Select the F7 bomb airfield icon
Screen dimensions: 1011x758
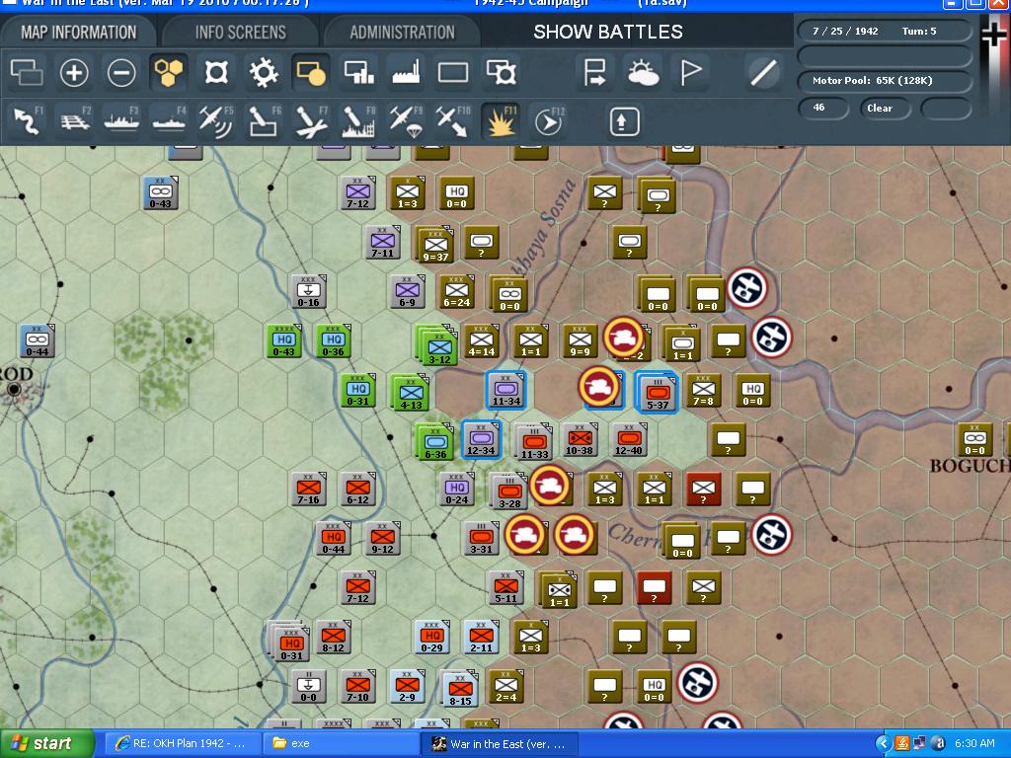click(x=312, y=121)
